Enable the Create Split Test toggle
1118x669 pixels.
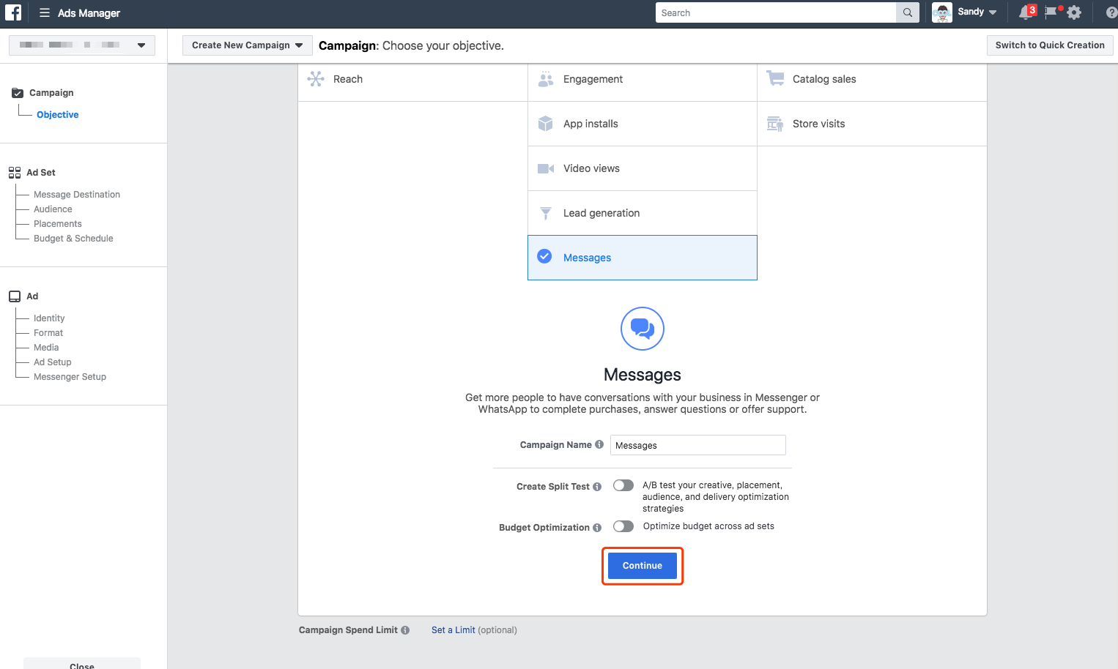coord(623,485)
